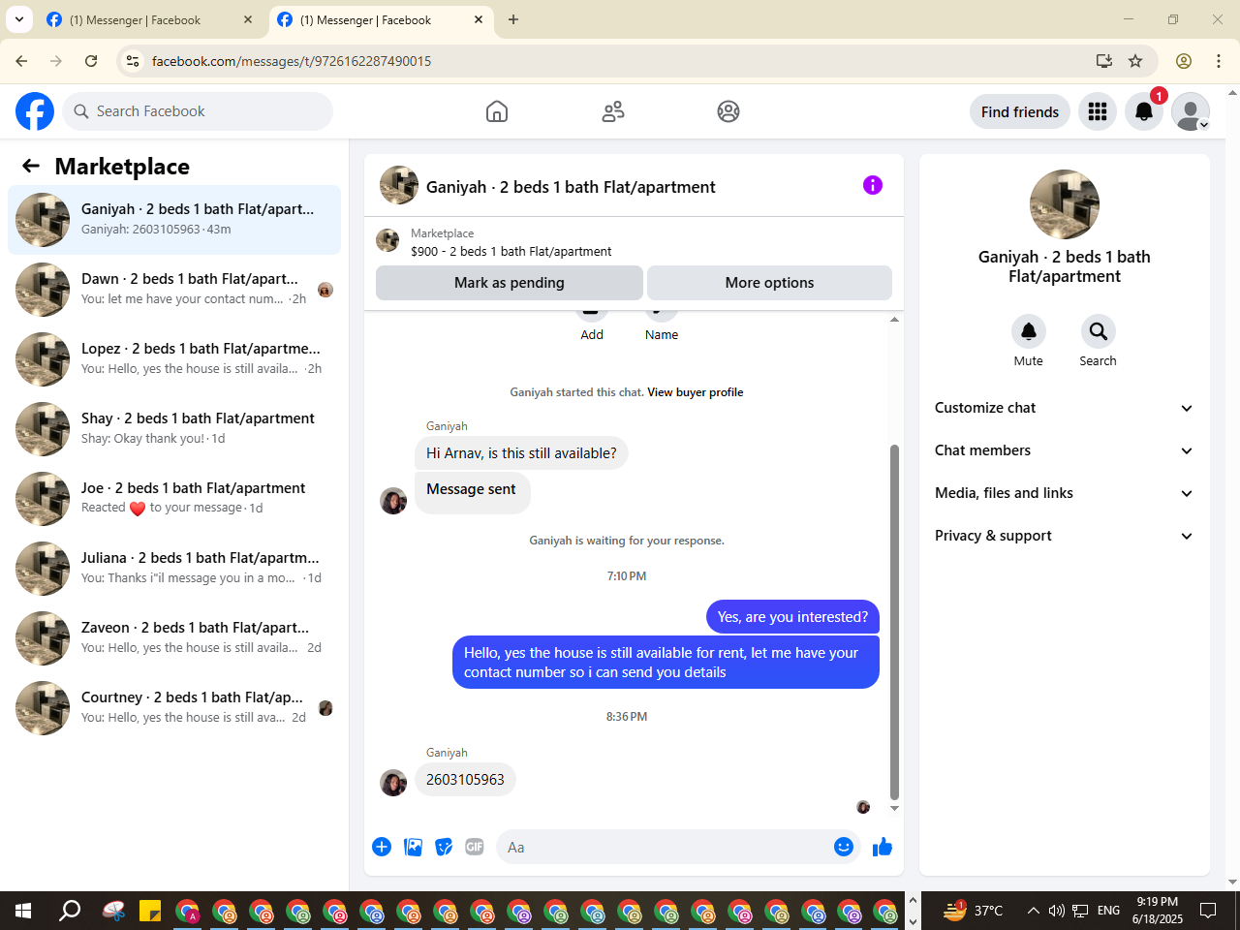
Task: Open the weather 37°C taskbar widget
Action: pyautogui.click(x=974, y=911)
